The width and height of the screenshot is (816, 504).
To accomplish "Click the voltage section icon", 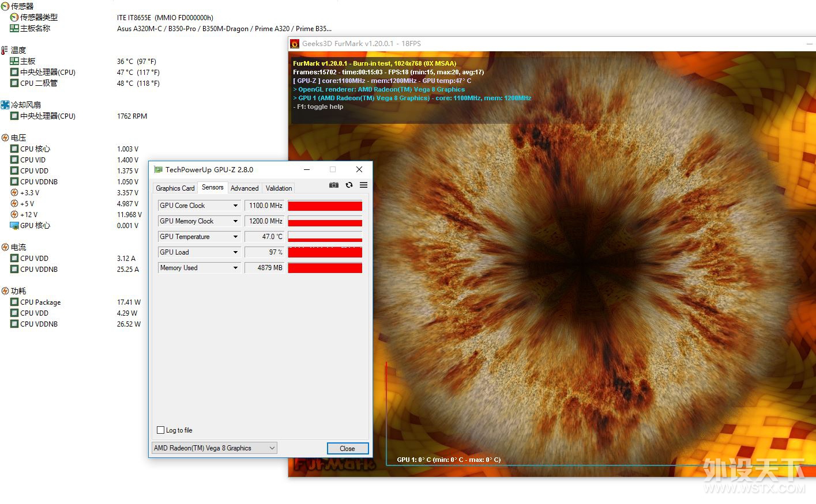I will (x=5, y=138).
